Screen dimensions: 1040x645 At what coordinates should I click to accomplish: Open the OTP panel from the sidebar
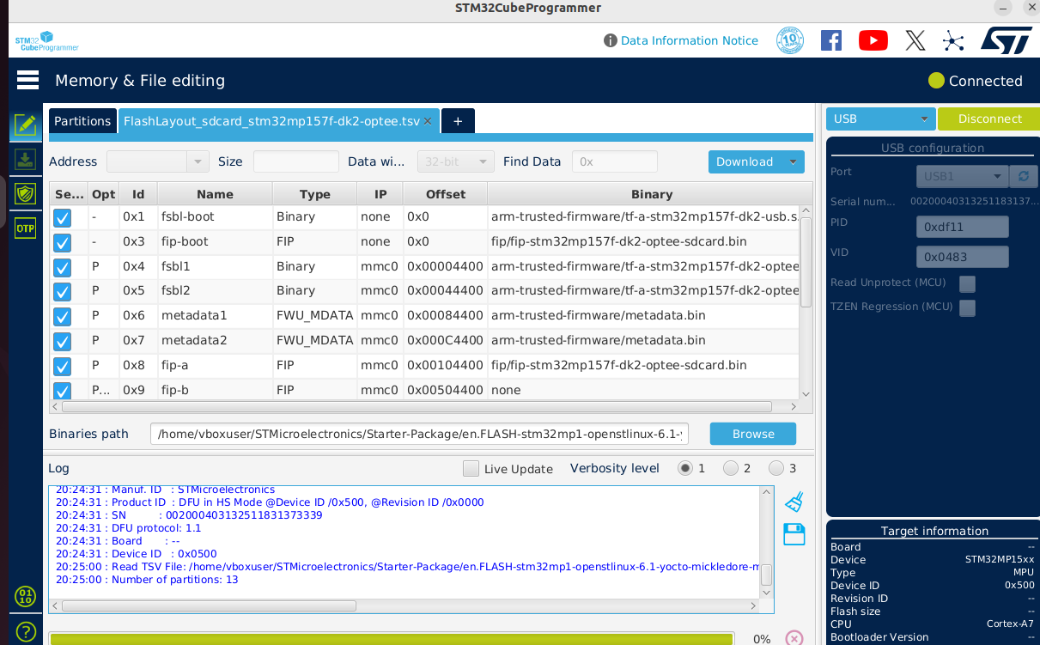coord(25,228)
